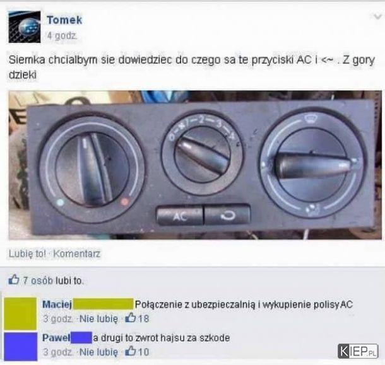Open Paweł's commenter profile name
385x365 pixels.
(x=56, y=338)
